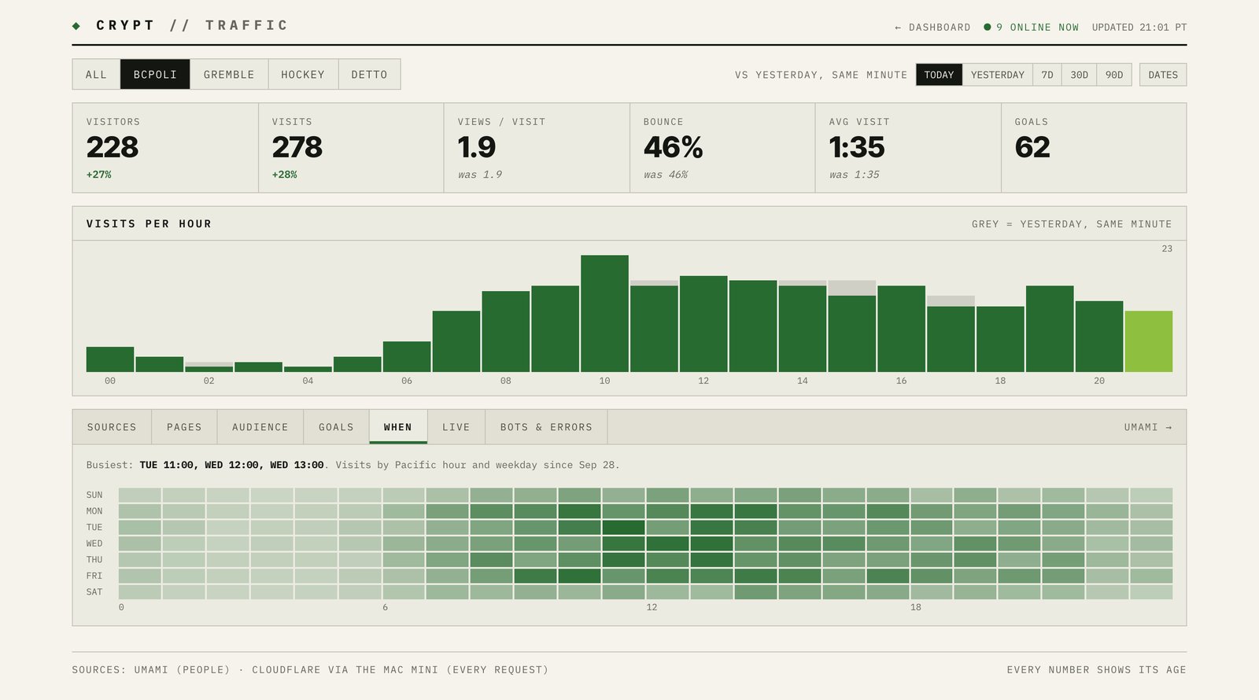The width and height of the screenshot is (1259, 700).
Task: Click the Visits 278 stat card
Action: click(x=351, y=148)
